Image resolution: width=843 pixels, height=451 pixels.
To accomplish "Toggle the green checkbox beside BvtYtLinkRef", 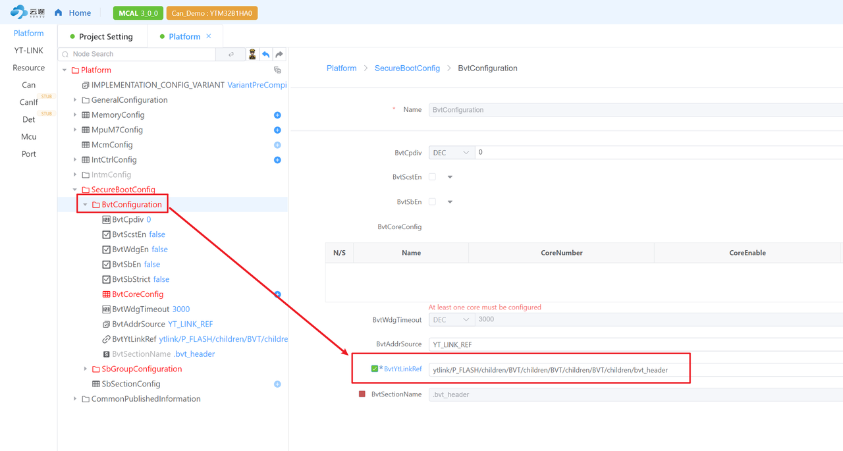I will pyautogui.click(x=375, y=369).
